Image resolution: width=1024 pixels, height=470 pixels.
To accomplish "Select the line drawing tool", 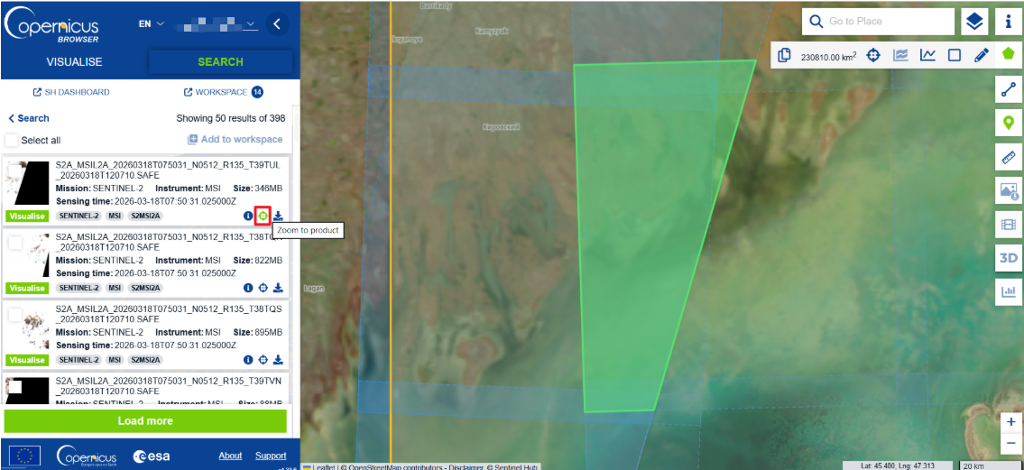I will tap(1008, 89).
